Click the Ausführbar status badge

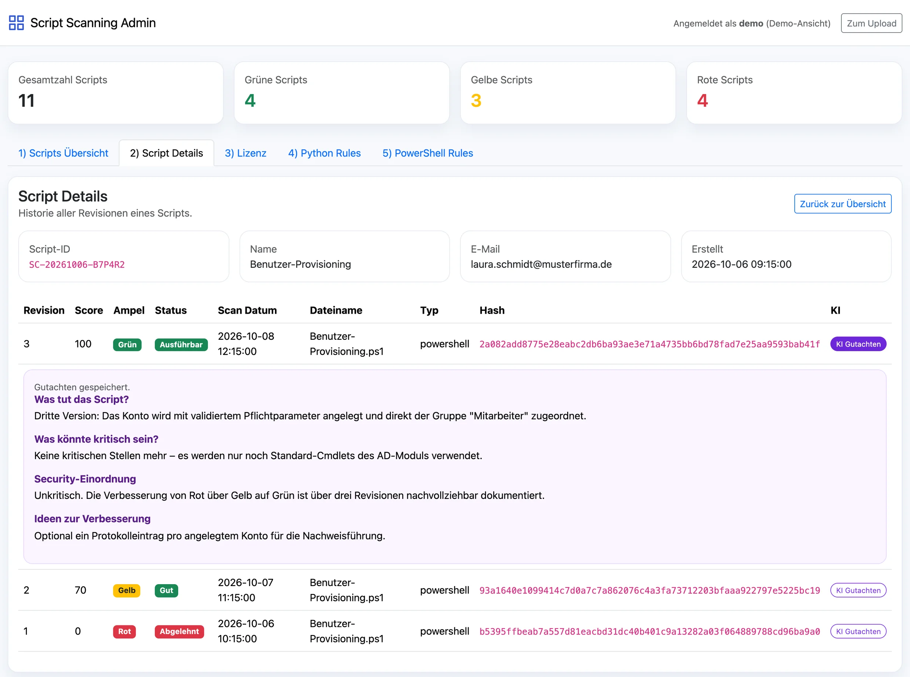[x=181, y=345]
